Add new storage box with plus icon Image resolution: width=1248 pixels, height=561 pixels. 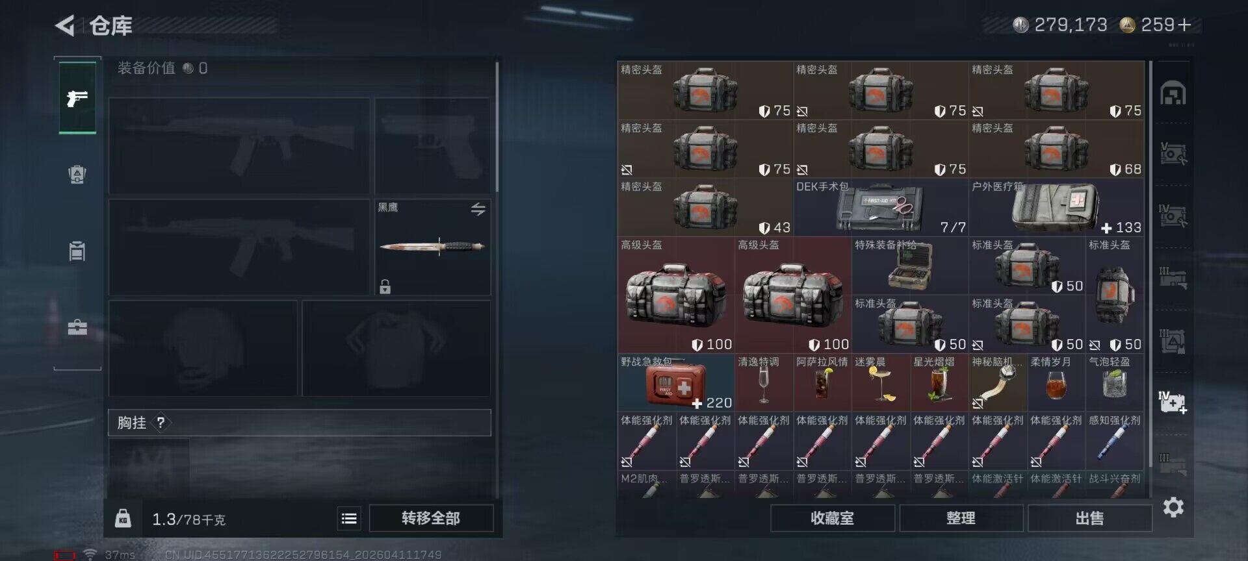click(x=1173, y=403)
